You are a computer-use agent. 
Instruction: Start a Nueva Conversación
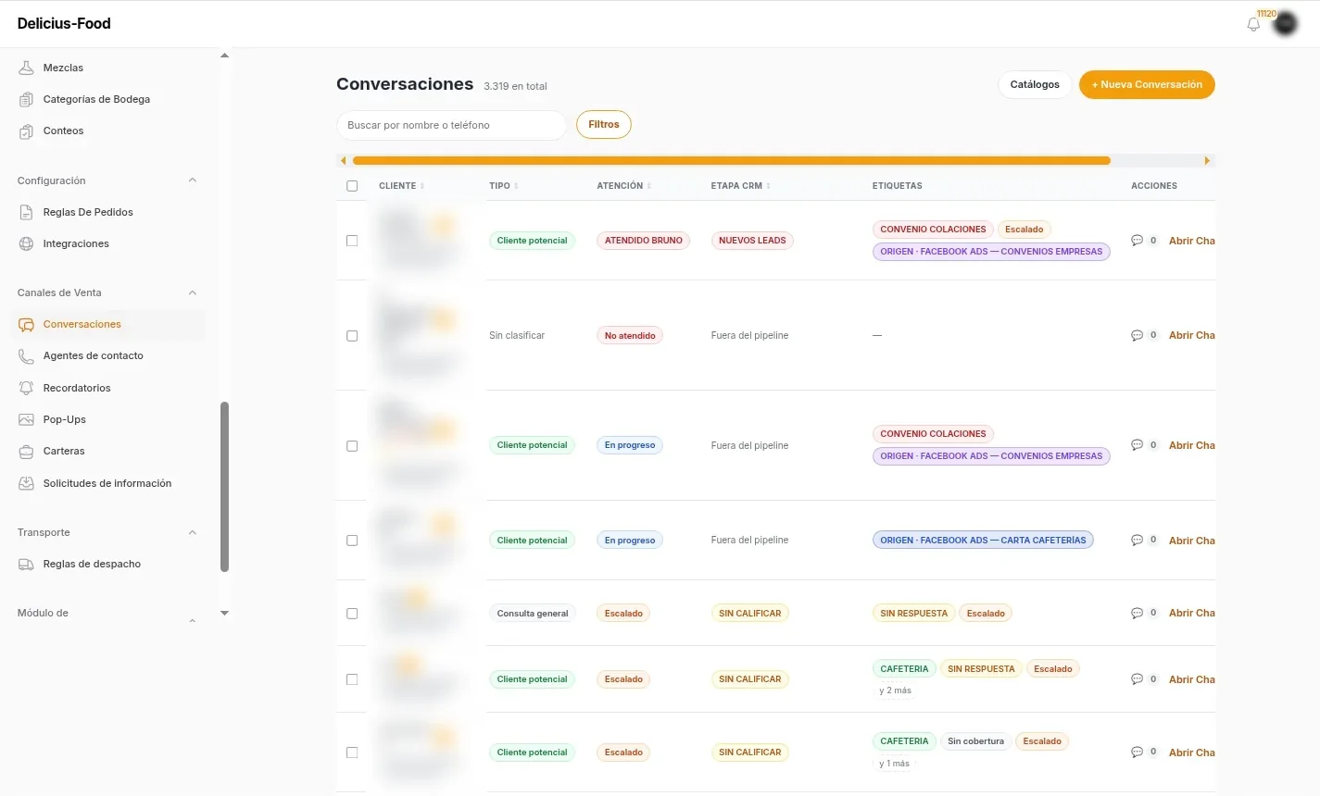pyautogui.click(x=1147, y=84)
